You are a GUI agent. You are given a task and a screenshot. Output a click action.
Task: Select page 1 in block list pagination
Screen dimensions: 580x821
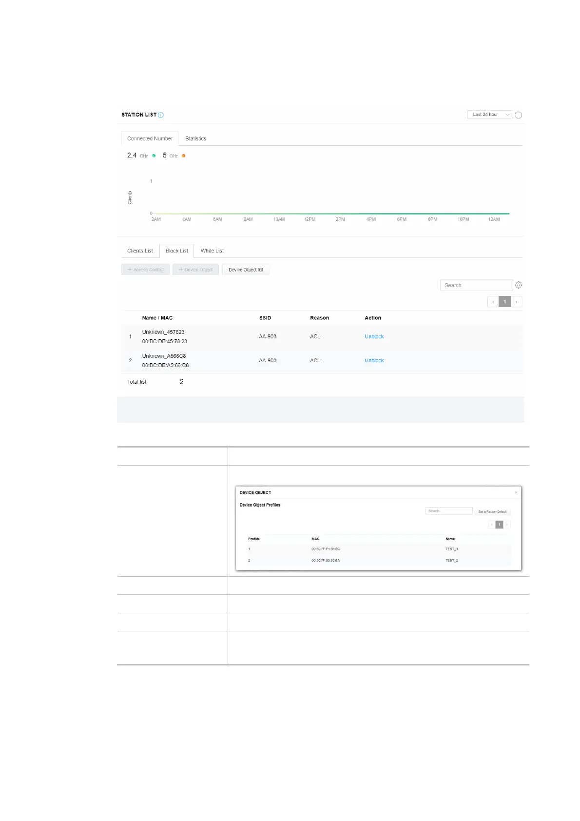[505, 302]
